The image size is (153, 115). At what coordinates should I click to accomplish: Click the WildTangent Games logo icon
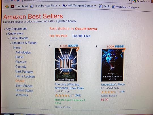[x=65, y=5]
